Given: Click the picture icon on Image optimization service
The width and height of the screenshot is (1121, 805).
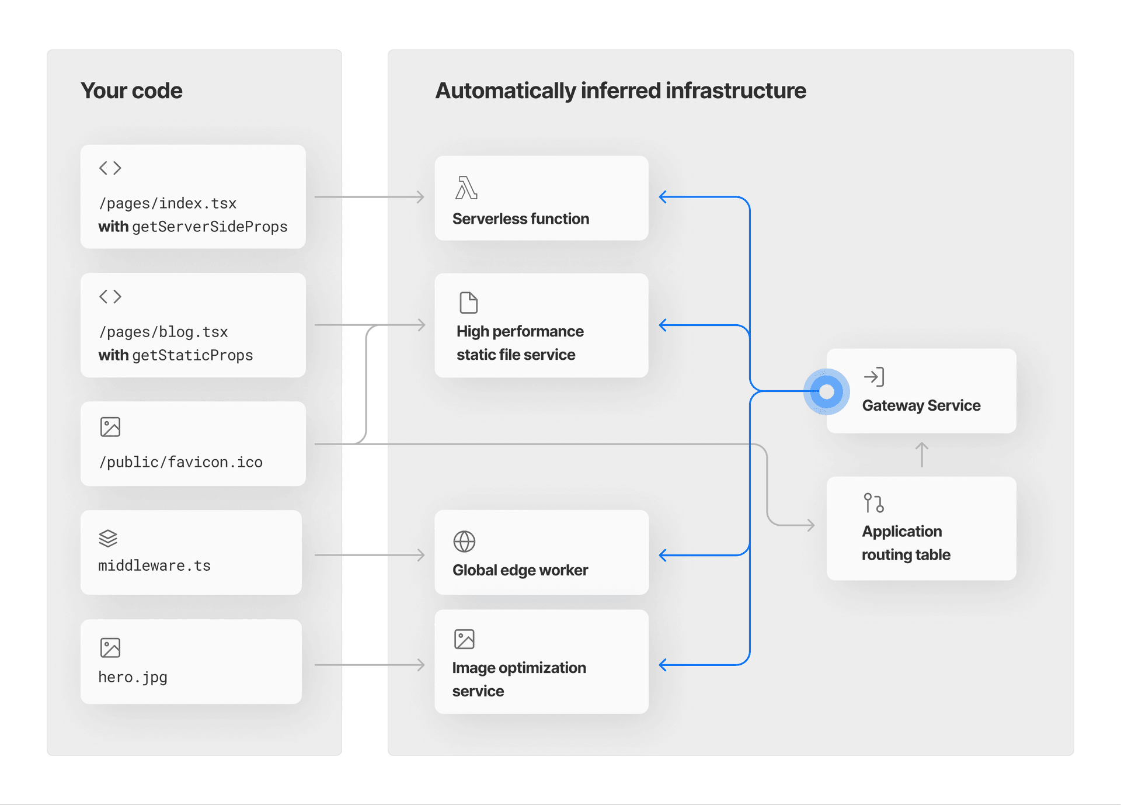Looking at the screenshot, I should coord(464,639).
